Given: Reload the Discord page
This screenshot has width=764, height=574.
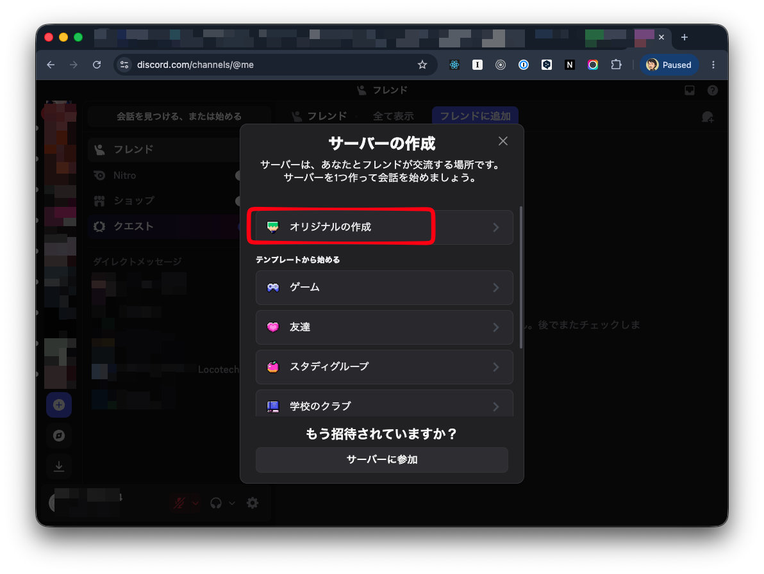Looking at the screenshot, I should (x=97, y=65).
